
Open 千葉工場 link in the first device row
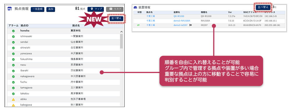point(150,16)
